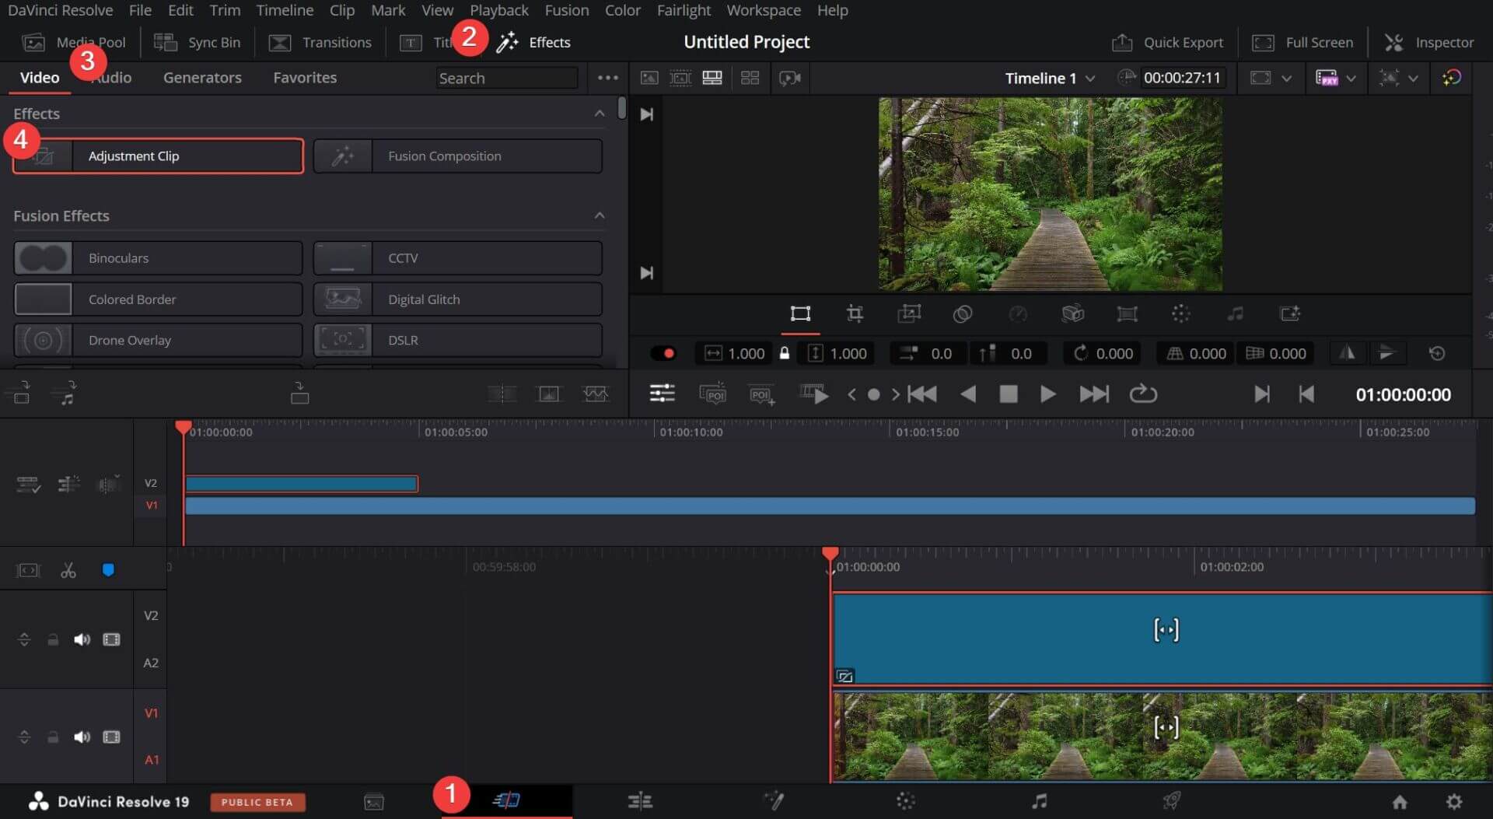Viewport: 1493px width, 819px height.
Task: Open the Playback menu
Action: coord(498,10)
